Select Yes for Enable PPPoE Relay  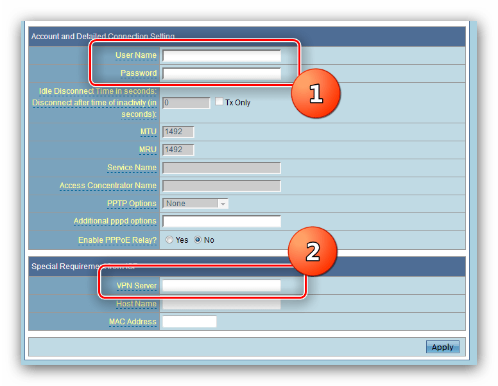point(169,240)
